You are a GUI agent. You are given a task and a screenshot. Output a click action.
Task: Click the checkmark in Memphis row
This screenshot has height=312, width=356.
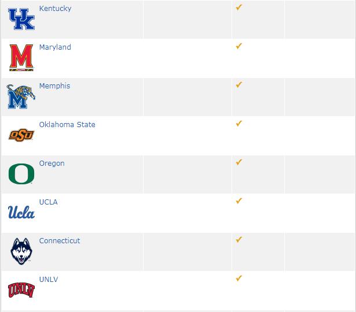coord(239,85)
